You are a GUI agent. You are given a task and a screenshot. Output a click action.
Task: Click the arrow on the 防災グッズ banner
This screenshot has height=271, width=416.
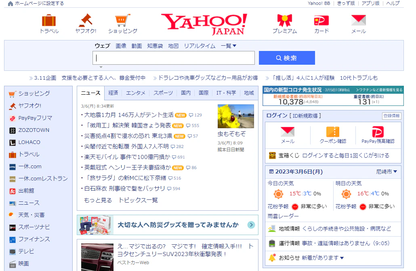[251, 225]
